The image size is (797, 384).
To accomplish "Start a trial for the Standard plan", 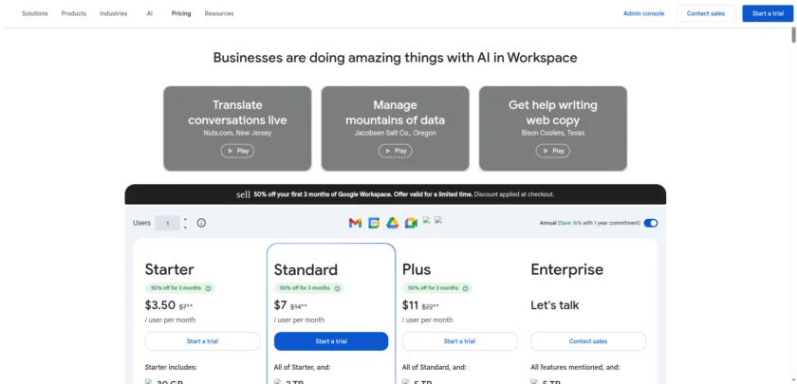I will click(x=331, y=341).
